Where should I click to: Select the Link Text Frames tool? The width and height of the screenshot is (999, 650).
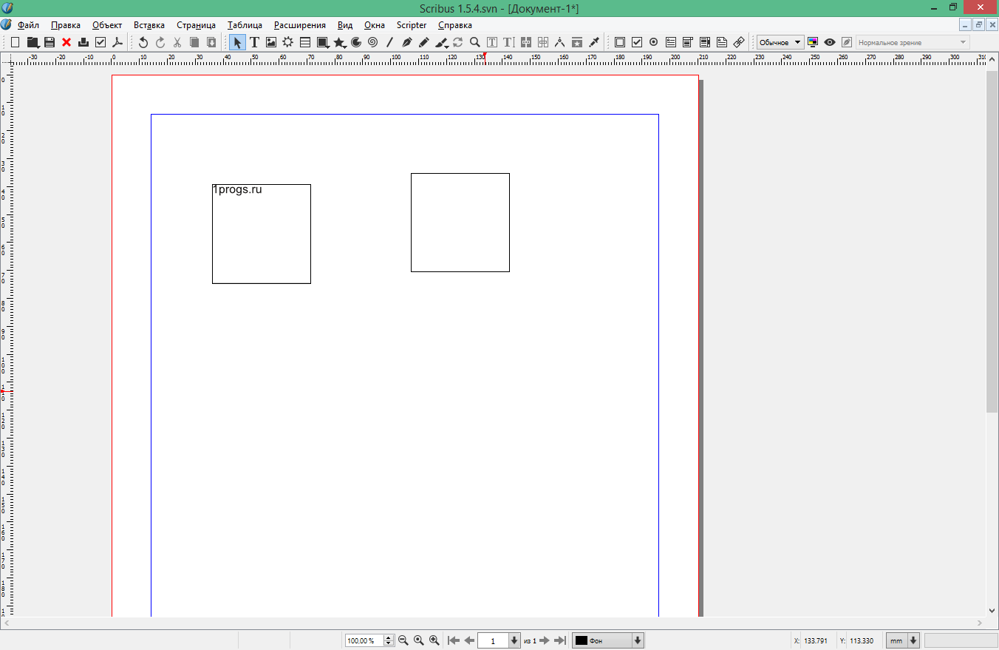click(x=526, y=42)
